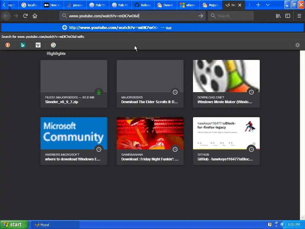Expand hidden tray icons arrow
This screenshot has height=229, width=305.
click(x=283, y=225)
